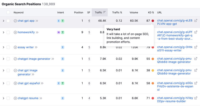The height and width of the screenshot is (106, 200).
Task: Open external link icon in chatgpt image generator row
Action: pos(196,59)
